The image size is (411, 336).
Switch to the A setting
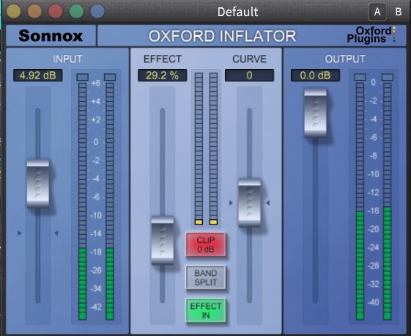pos(377,12)
